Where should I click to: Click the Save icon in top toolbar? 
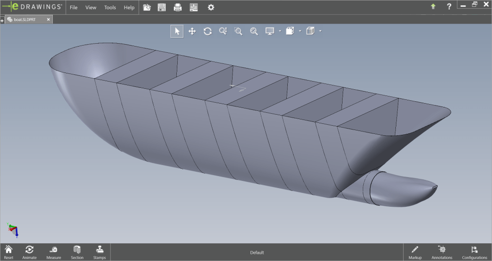[162, 7]
